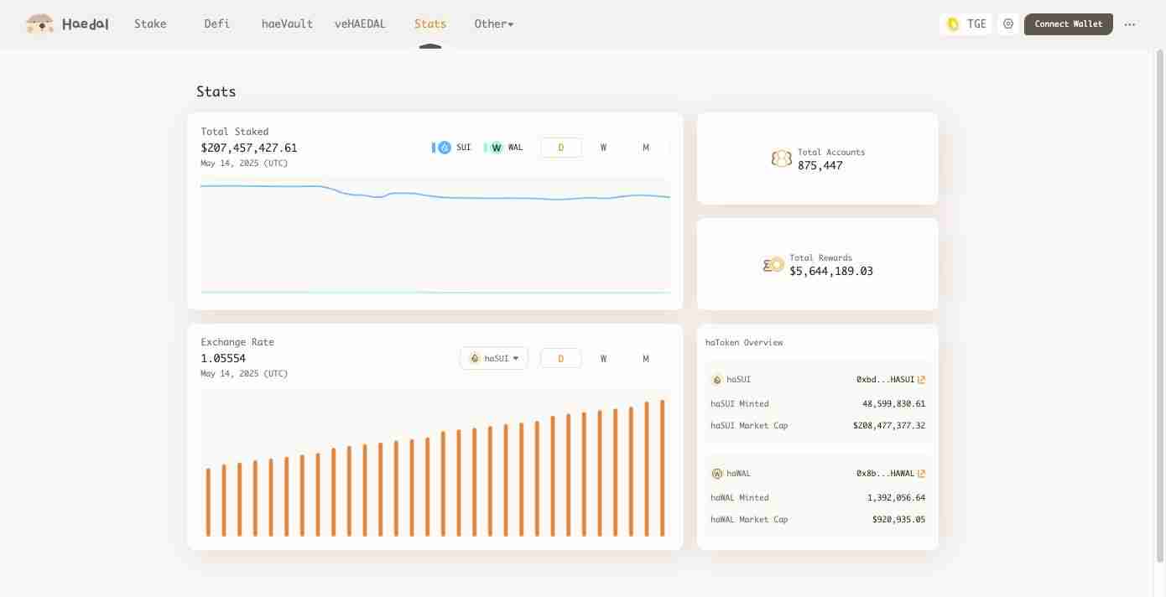Click the Connect Wallet button
Image resolution: width=1166 pixels, height=597 pixels.
(1068, 24)
